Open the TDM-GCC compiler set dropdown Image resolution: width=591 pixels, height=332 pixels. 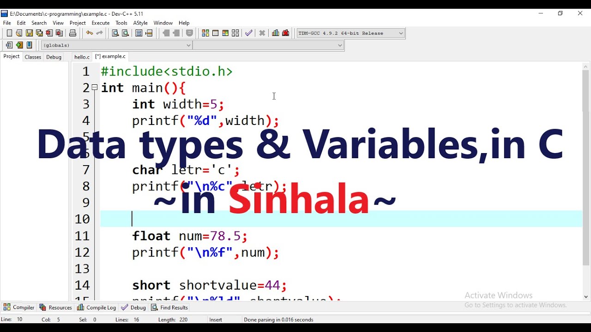click(x=351, y=33)
